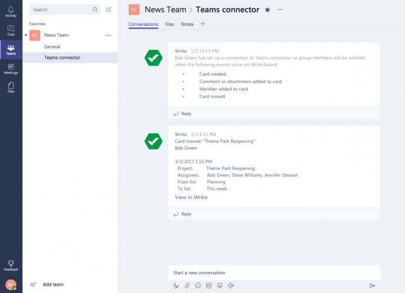Viewport: 405px width, 293px height.
Task: Switch to the Files tab
Action: tap(169, 24)
